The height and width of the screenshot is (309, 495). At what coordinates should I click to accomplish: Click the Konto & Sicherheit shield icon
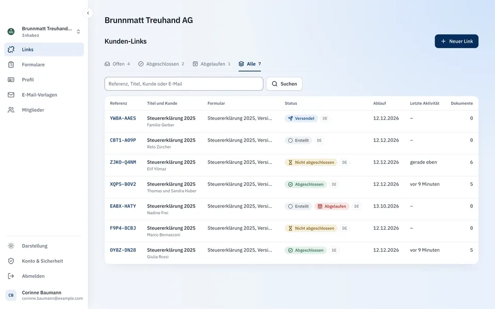(x=11, y=261)
